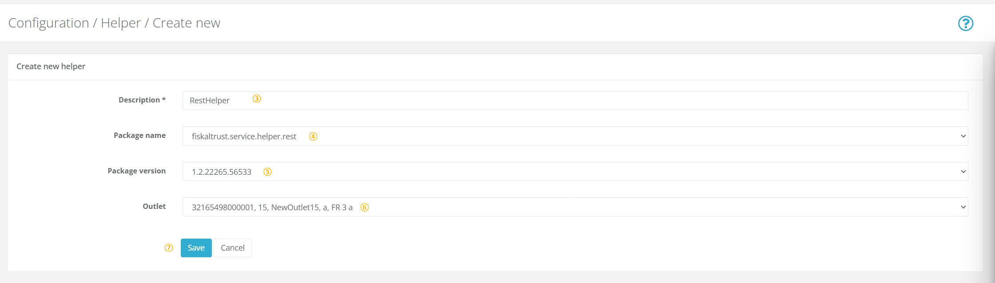Click the Package name label
The image size is (995, 283).
139,135
